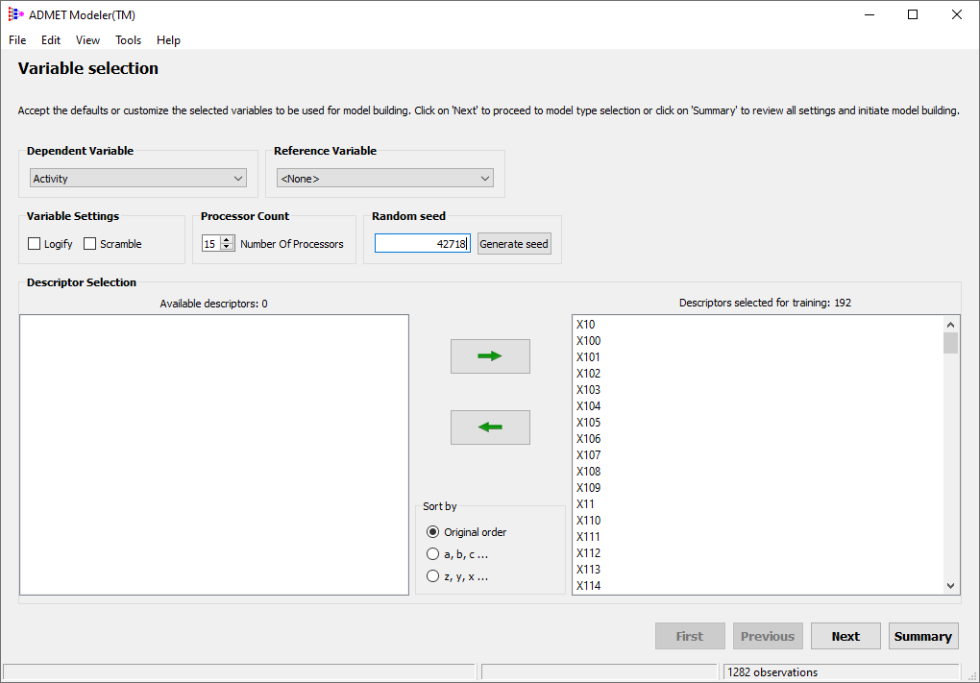Select the Original order sort option

pos(432,532)
